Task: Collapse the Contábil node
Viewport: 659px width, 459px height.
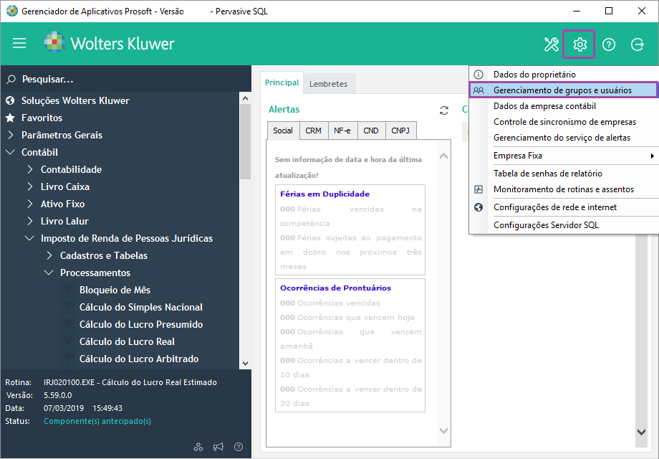Action: (x=11, y=152)
